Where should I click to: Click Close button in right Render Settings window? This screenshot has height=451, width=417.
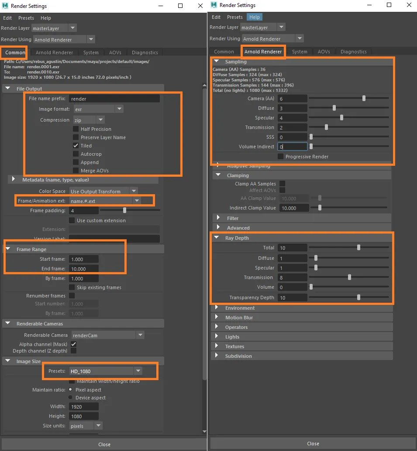[x=313, y=444]
